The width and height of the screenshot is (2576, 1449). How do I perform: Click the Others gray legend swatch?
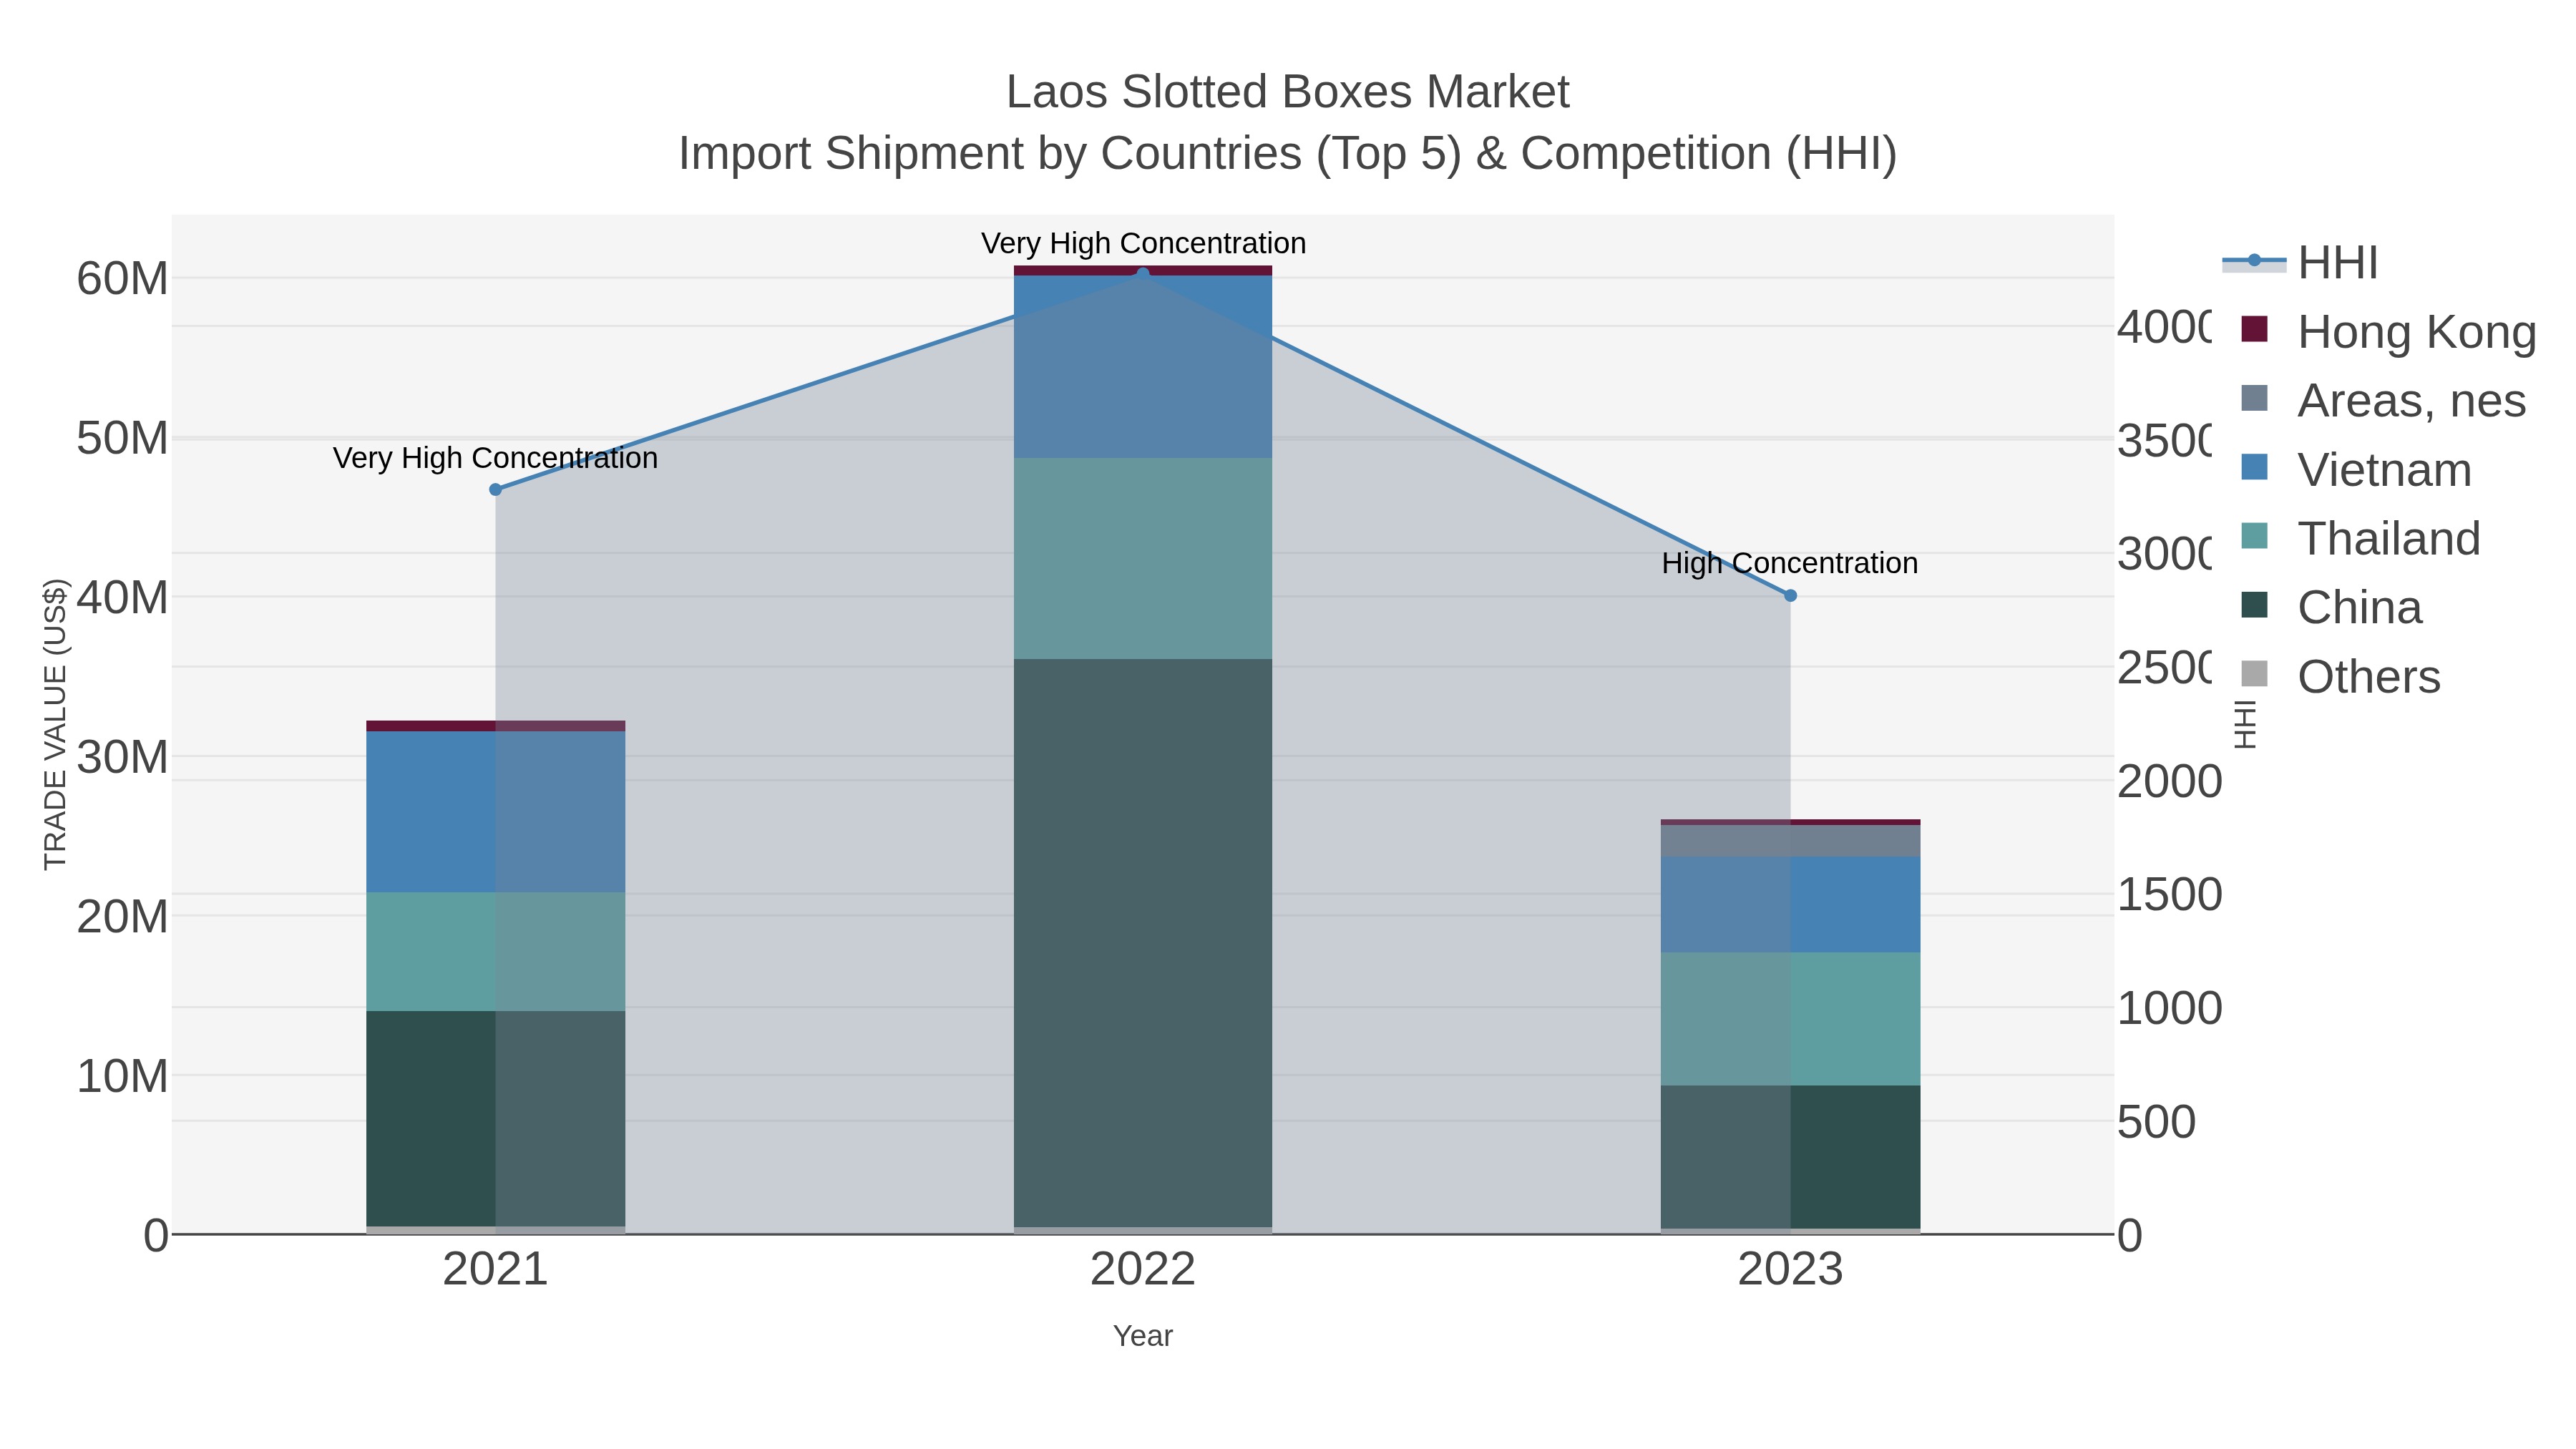(x=2255, y=674)
